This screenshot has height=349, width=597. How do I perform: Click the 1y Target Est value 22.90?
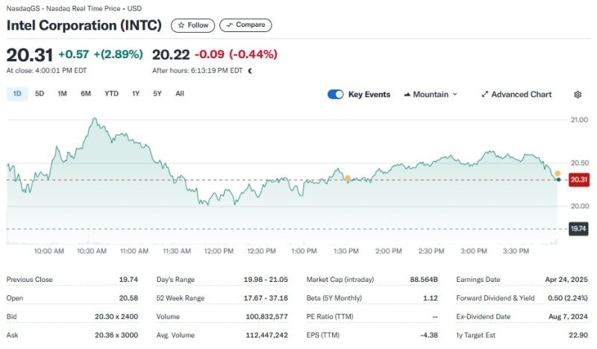(x=578, y=336)
